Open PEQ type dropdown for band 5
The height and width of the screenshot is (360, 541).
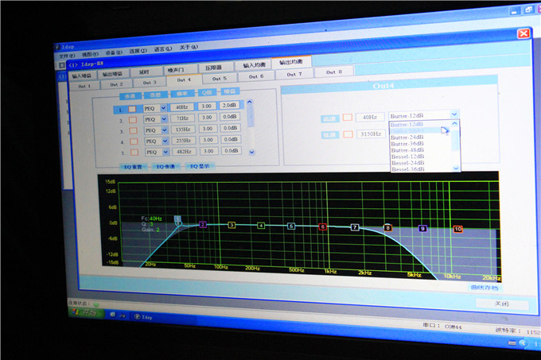pyautogui.click(x=166, y=152)
